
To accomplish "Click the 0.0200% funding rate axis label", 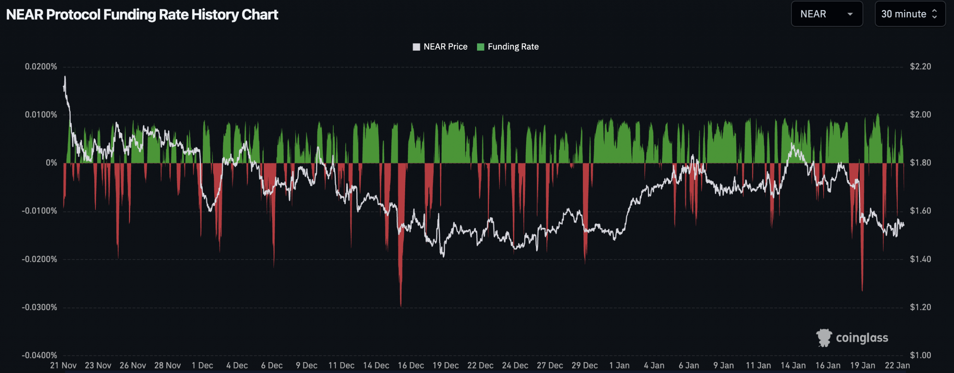I will 41,67.
